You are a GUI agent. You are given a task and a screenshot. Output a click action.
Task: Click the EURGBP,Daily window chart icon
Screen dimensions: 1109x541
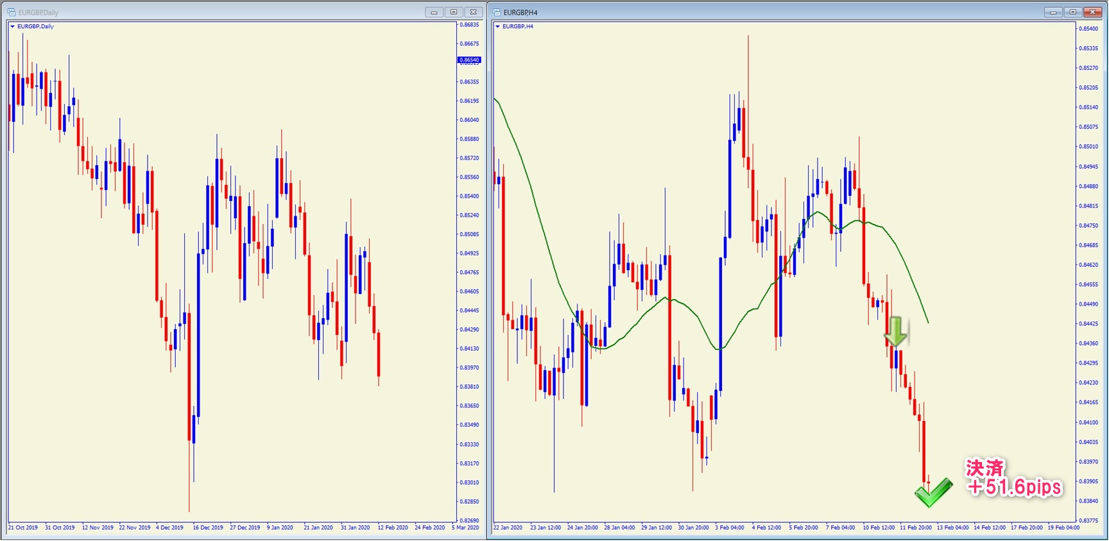point(12,12)
